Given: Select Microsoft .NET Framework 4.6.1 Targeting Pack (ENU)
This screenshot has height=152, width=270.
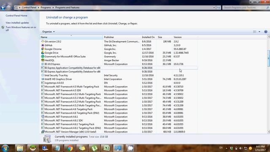Looking at the screenshot, I should click(119, 128).
